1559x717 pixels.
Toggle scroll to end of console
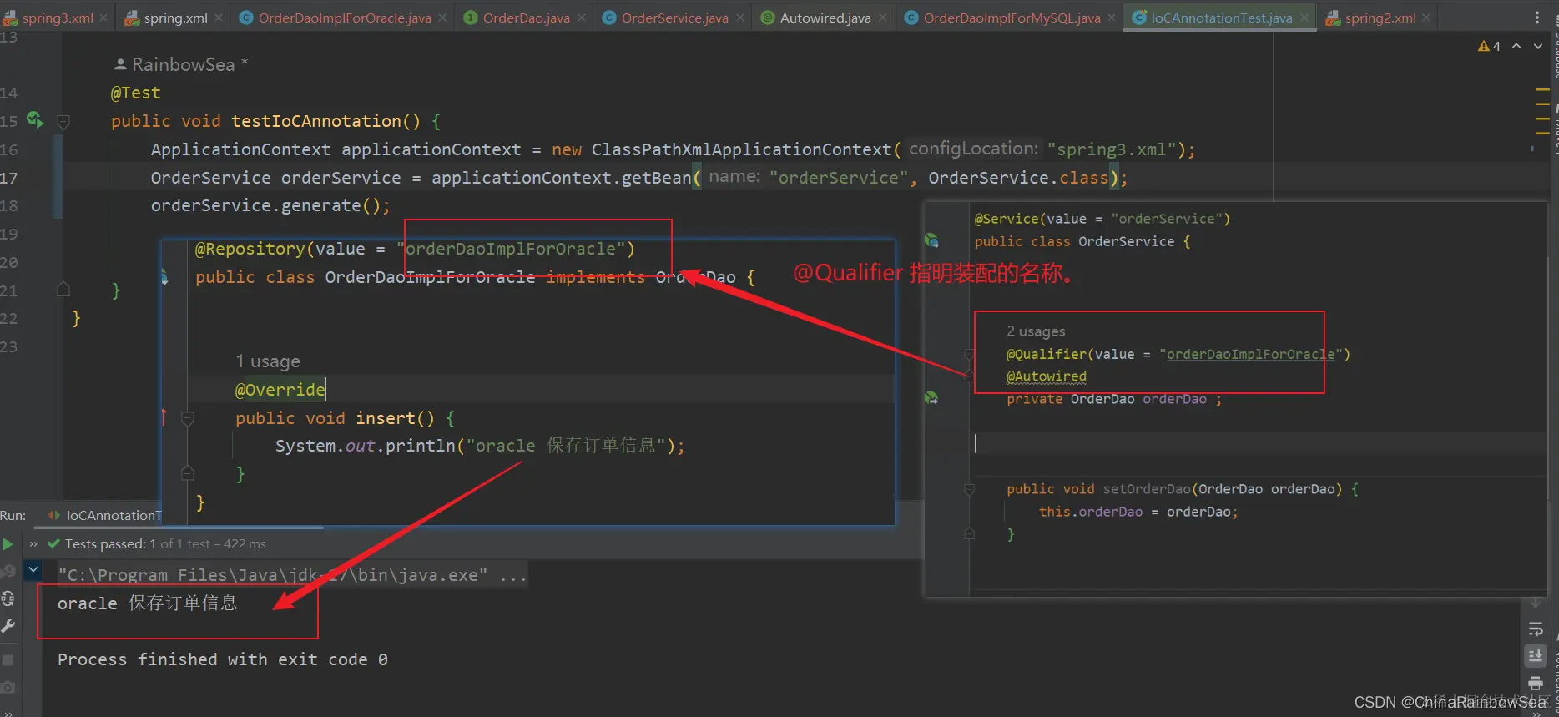click(1535, 656)
